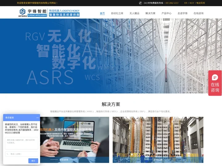Viewport: 222px width, 166px height.
Task: Switch to the EN language link
Action: (186, 3)
